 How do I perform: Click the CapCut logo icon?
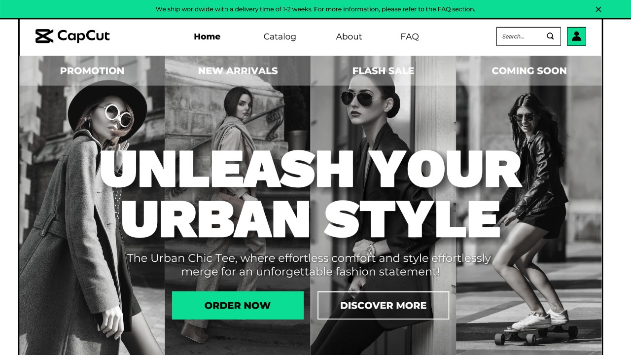(44, 36)
